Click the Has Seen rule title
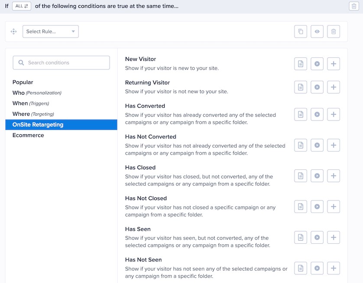The height and width of the screenshot is (283, 363). (x=138, y=229)
